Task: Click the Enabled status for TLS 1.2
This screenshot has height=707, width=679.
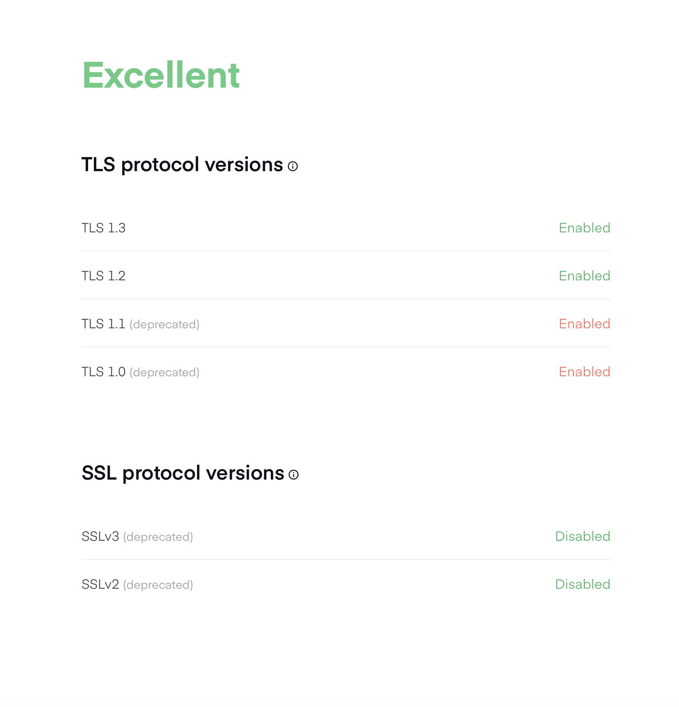Action: pyautogui.click(x=585, y=276)
